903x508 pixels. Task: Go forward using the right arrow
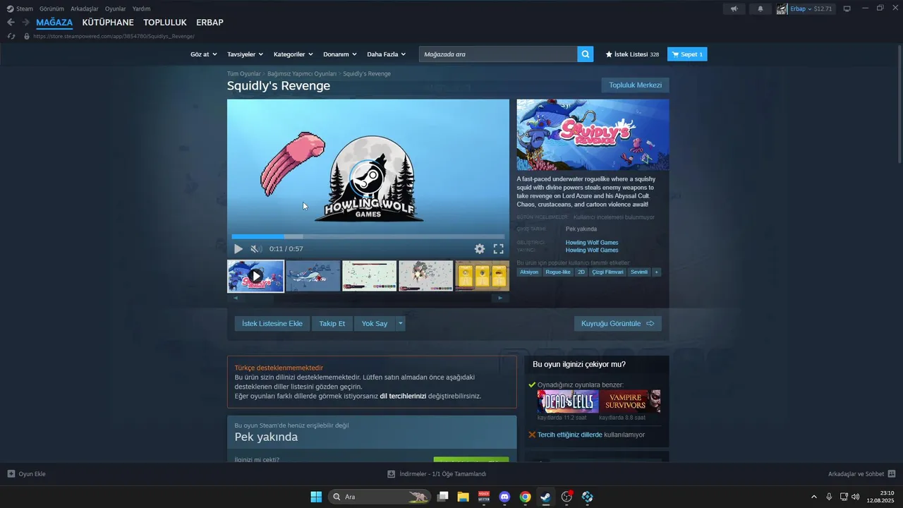(25, 23)
